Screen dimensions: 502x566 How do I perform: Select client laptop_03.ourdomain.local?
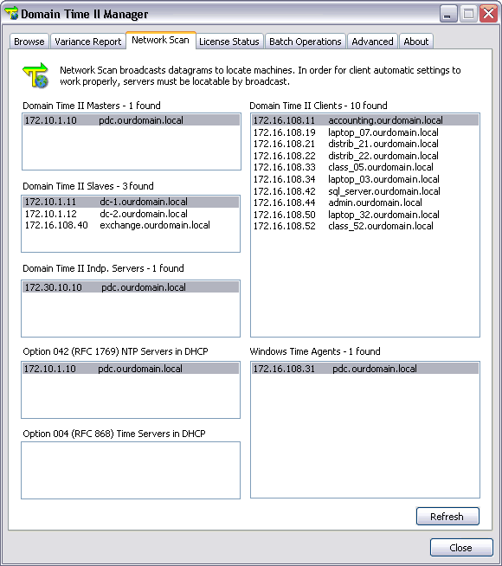(x=365, y=179)
